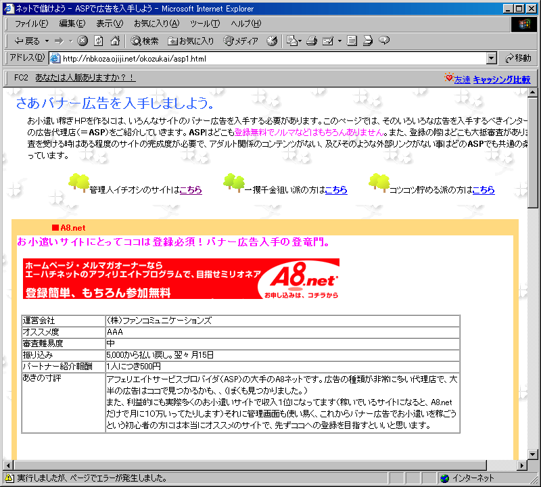The image size is (541, 487).
Task: Click the 1人につき500円 cell
Action: tap(283, 366)
